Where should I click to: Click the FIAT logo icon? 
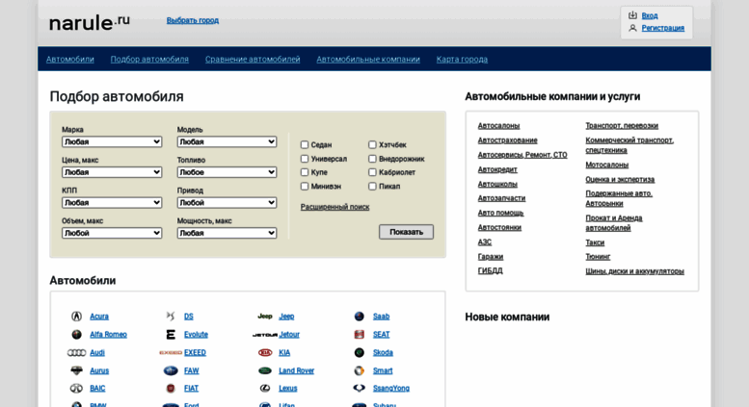click(x=171, y=389)
